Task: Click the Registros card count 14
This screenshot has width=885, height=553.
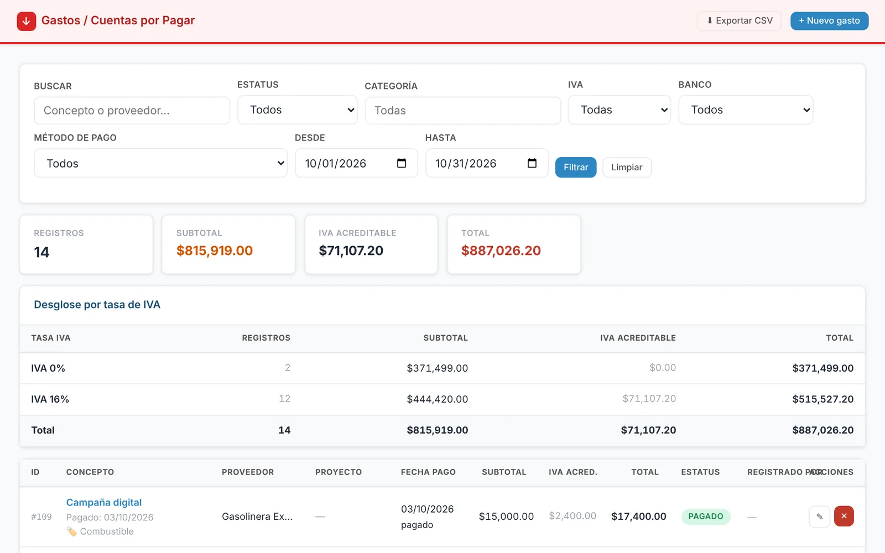Action: pyautogui.click(x=41, y=252)
